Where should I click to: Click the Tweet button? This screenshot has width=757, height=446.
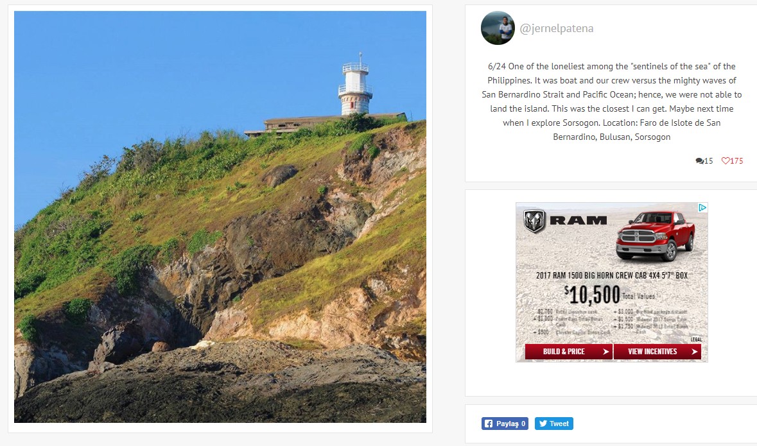(x=553, y=424)
